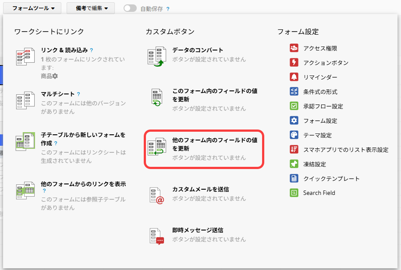
Task: Open the アクセス権限 setting icon
Action: 294,48
